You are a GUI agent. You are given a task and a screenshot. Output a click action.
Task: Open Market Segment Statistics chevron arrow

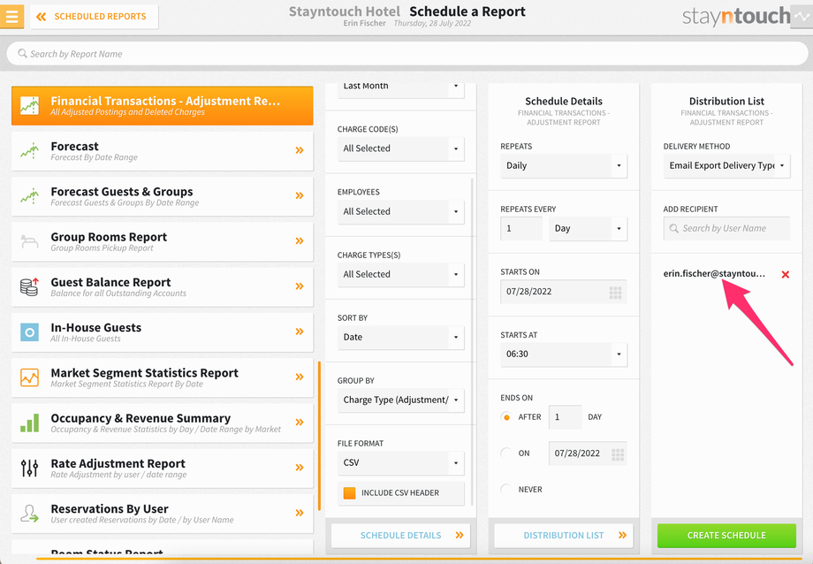click(300, 377)
